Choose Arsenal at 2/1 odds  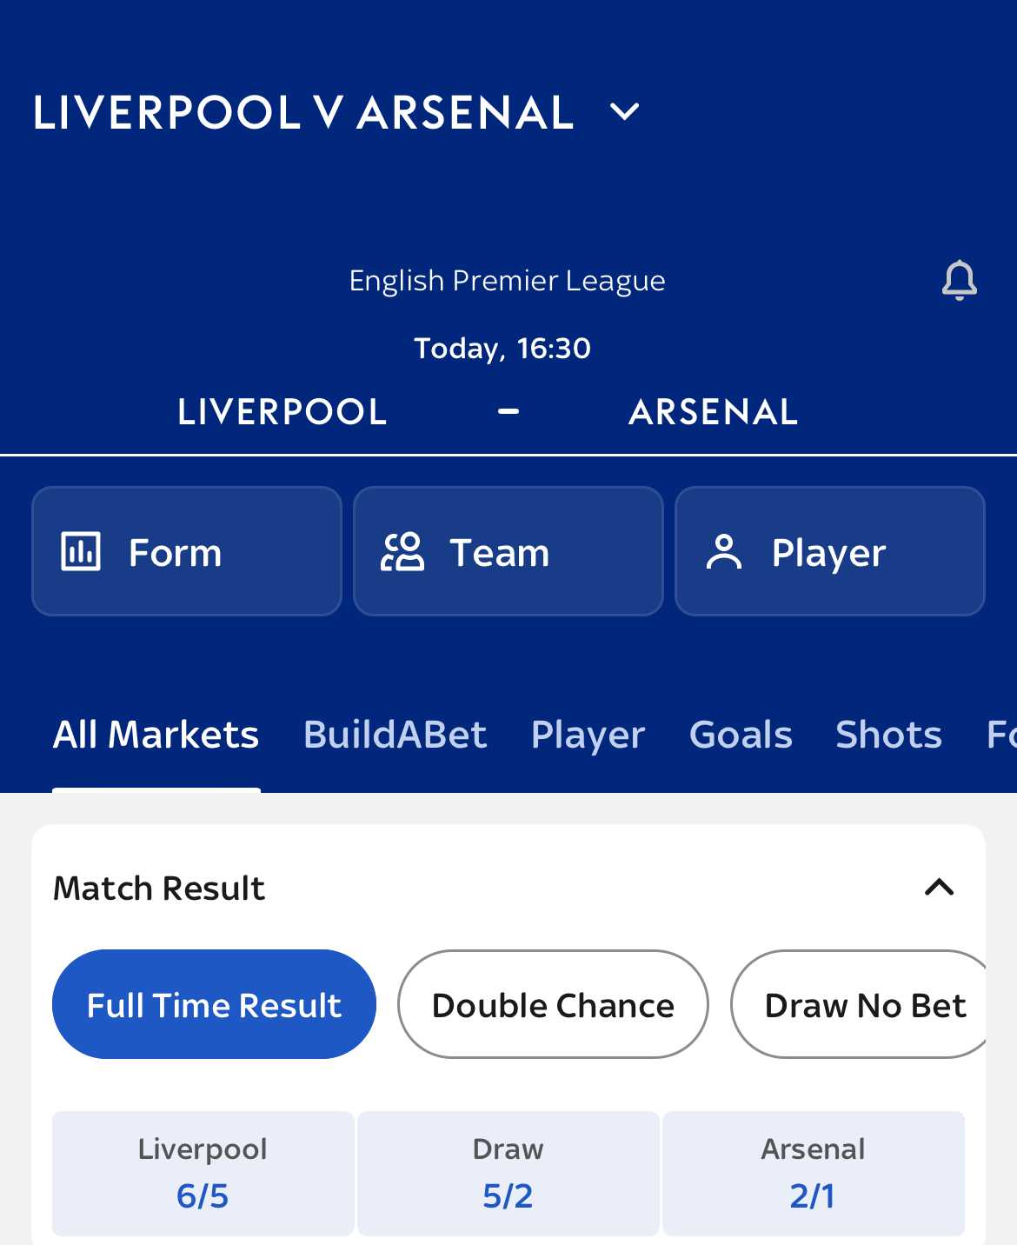(x=814, y=1173)
